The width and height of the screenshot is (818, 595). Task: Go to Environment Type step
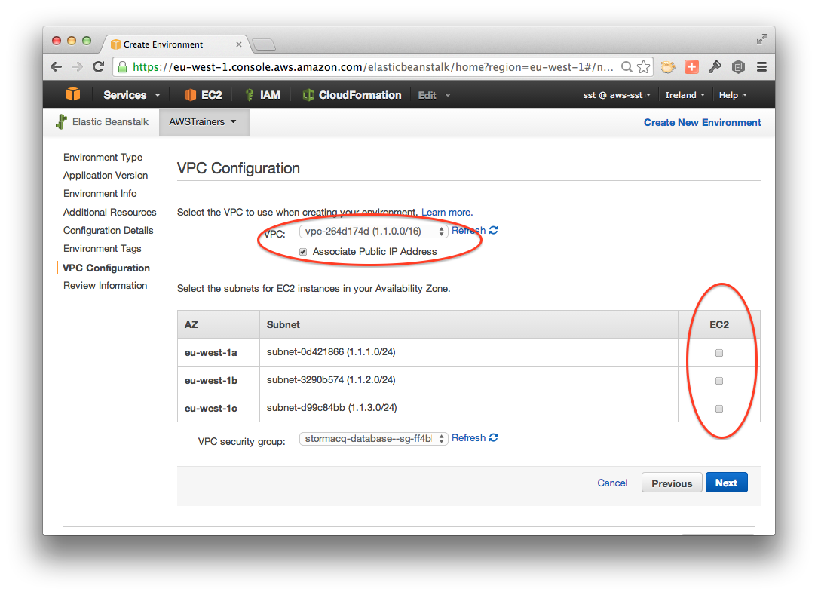click(x=103, y=157)
